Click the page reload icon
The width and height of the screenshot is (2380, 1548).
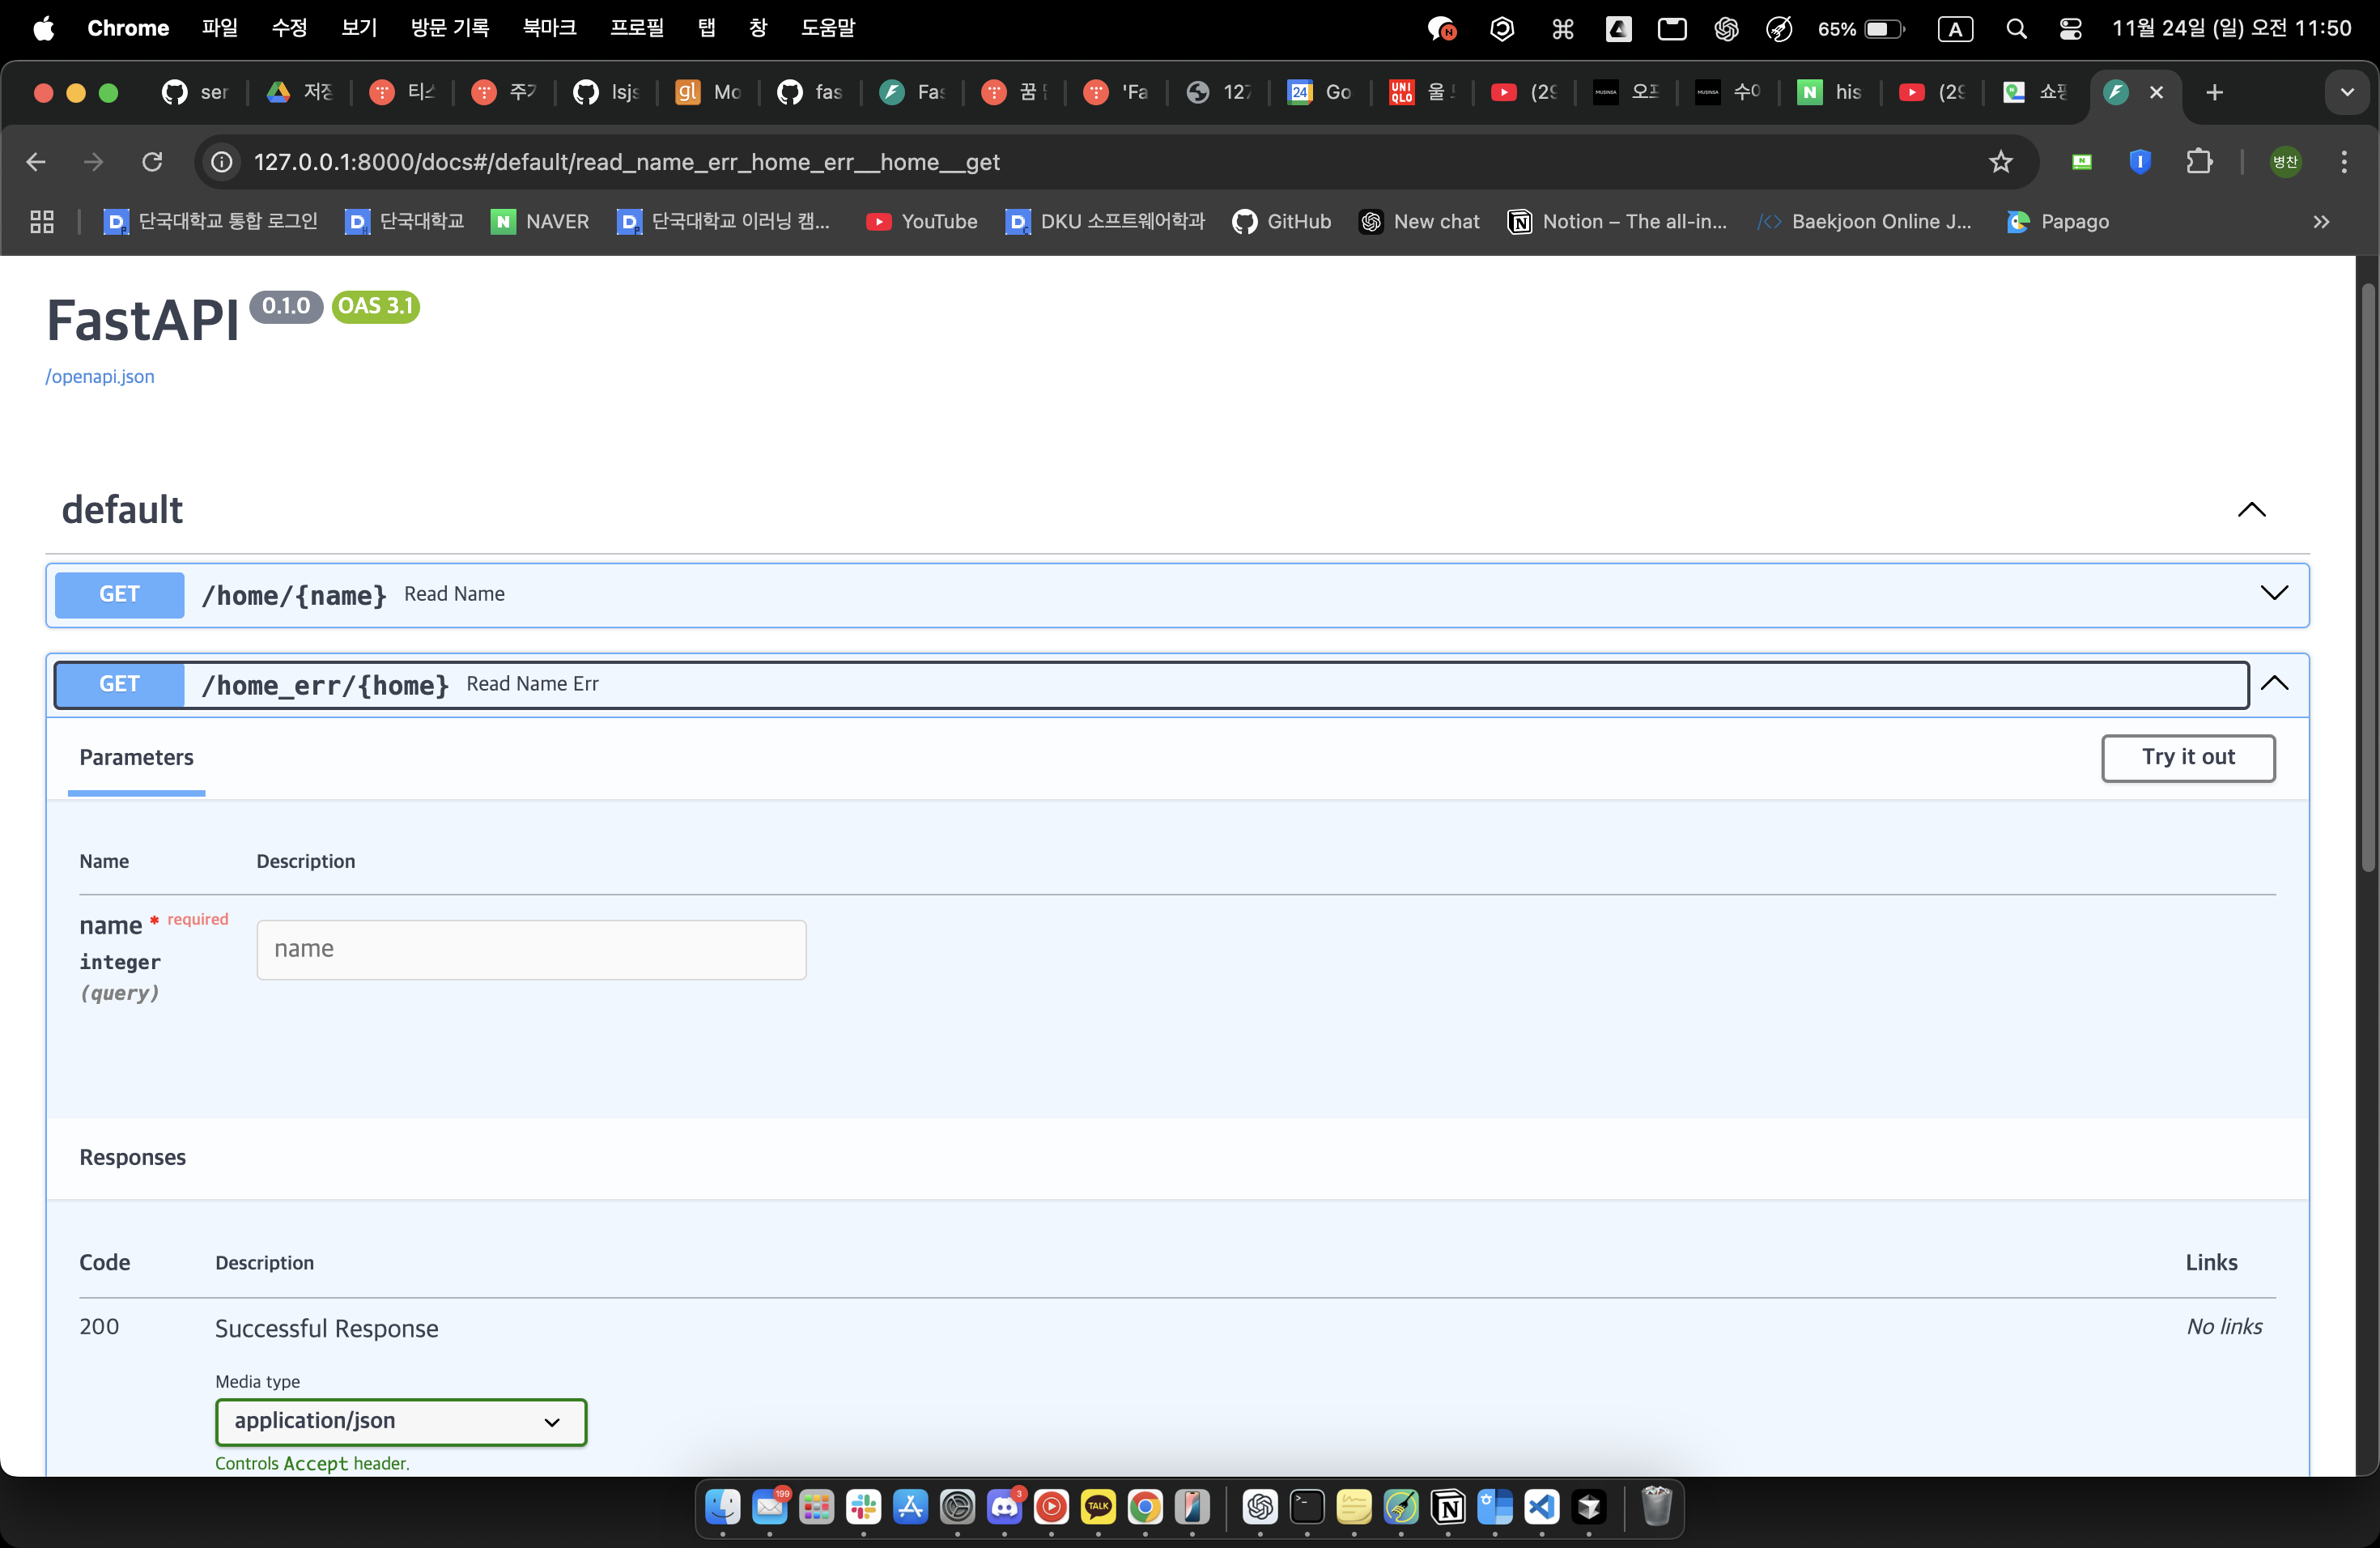click(152, 162)
